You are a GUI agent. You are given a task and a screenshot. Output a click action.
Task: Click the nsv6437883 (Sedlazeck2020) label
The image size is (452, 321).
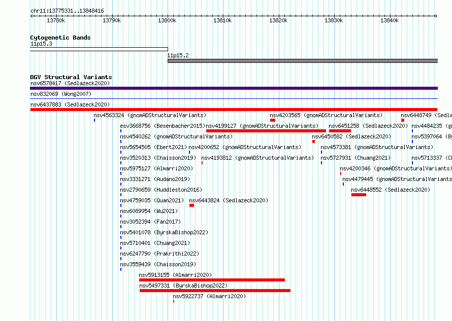[x=70, y=104]
